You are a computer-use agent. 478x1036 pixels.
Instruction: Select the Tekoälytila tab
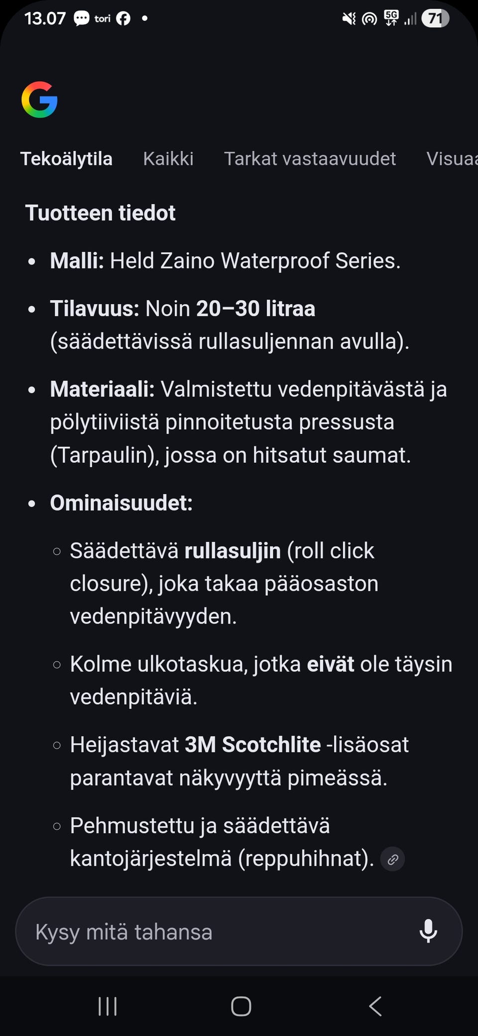coord(66,158)
